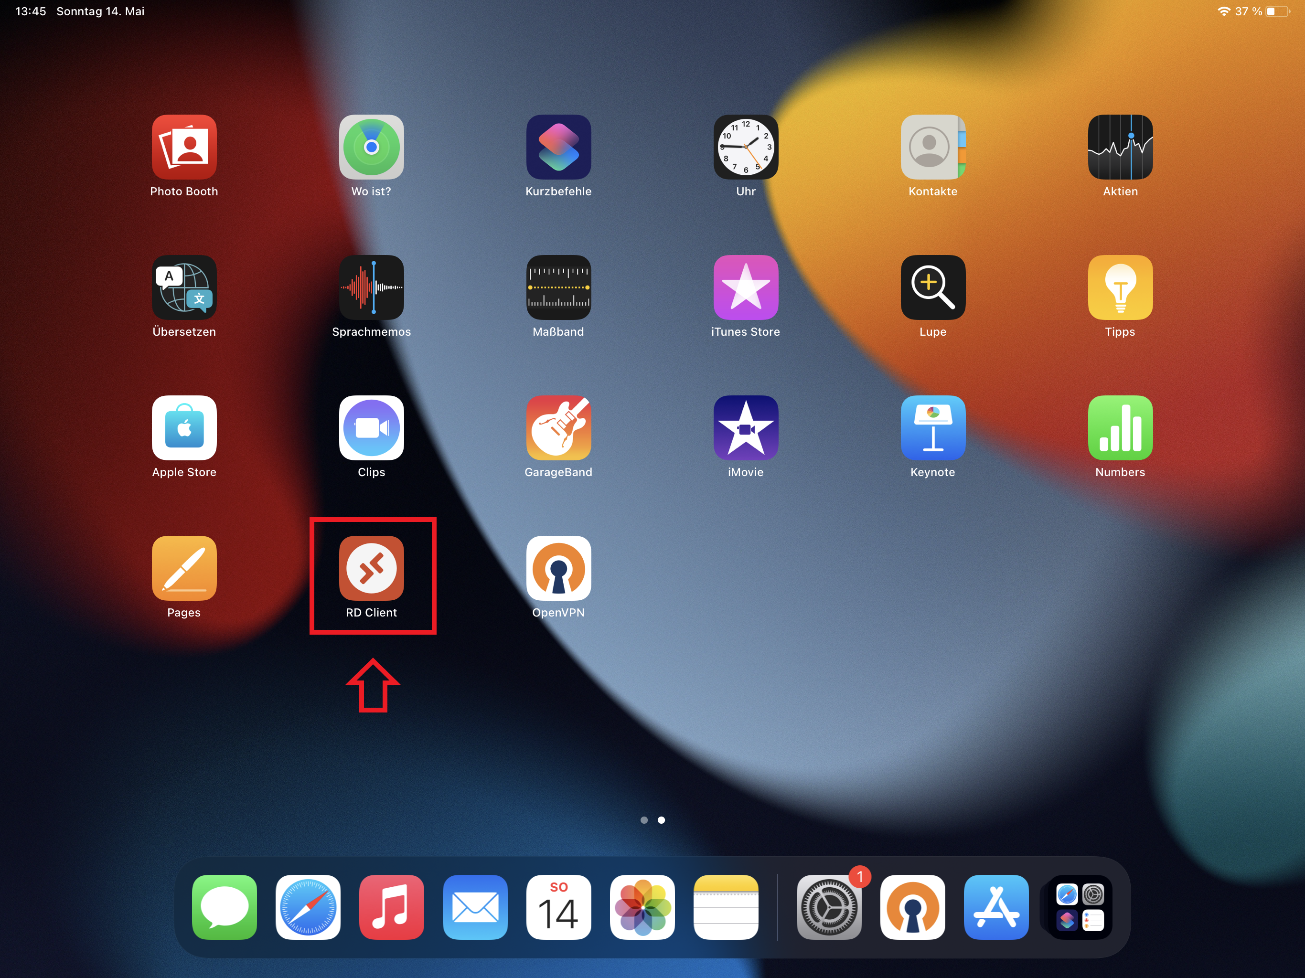Screen dimensions: 1305x978
Task: Open Messages in the dock
Action: tap(224, 907)
